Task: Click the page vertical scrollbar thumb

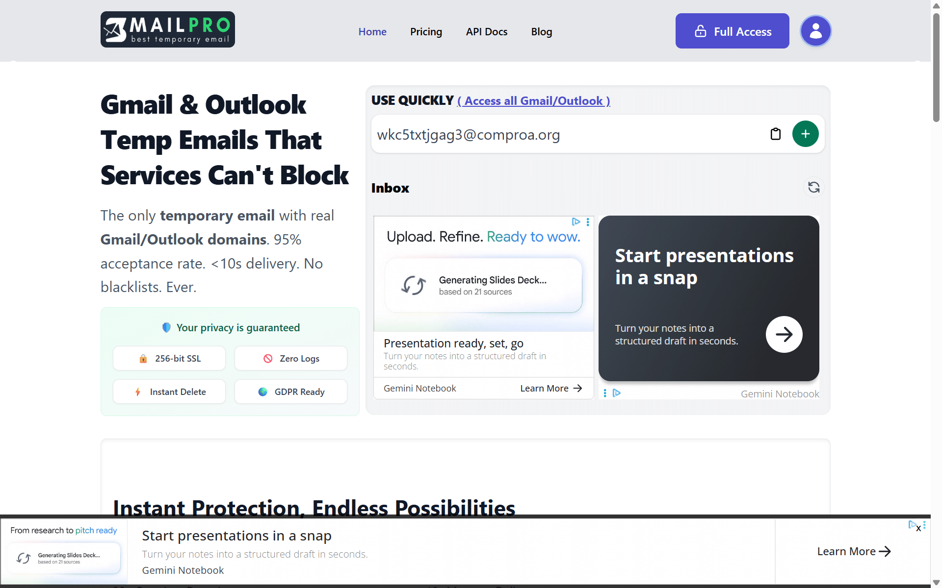Action: tap(936, 68)
